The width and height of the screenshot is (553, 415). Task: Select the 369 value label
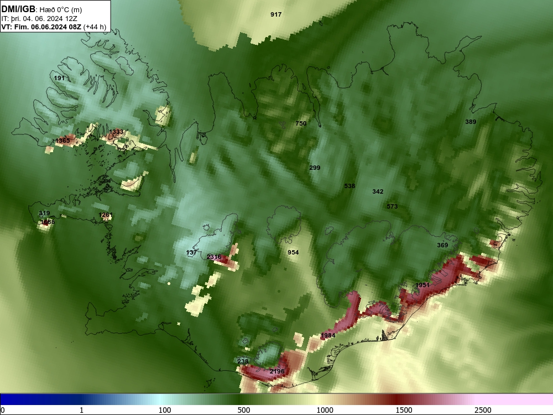(x=442, y=245)
